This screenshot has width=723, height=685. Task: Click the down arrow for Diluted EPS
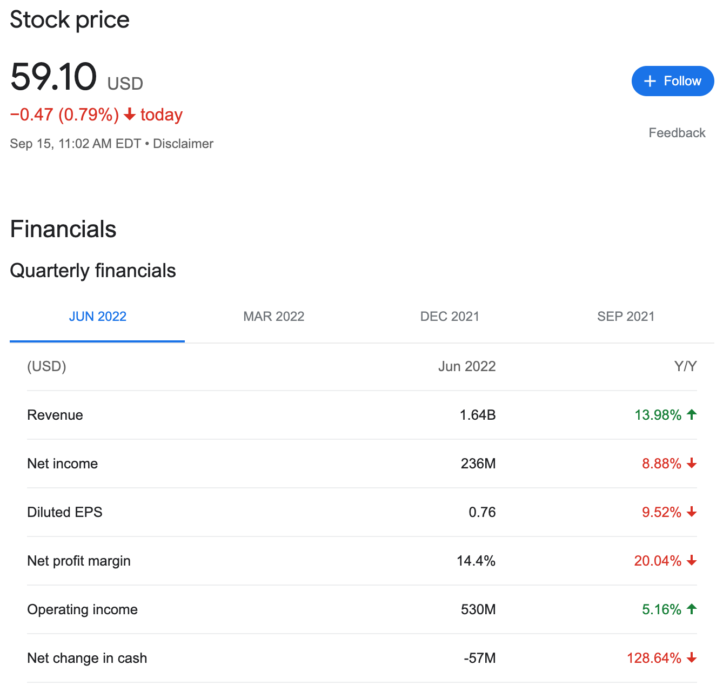[x=692, y=512]
